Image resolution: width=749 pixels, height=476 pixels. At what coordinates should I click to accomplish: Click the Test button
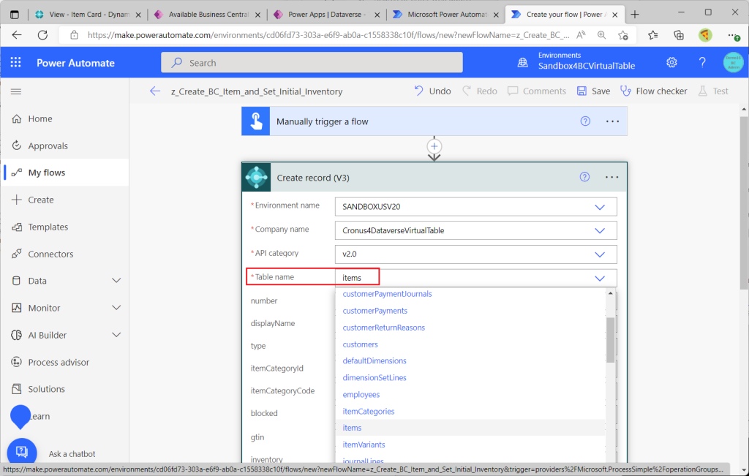713,91
